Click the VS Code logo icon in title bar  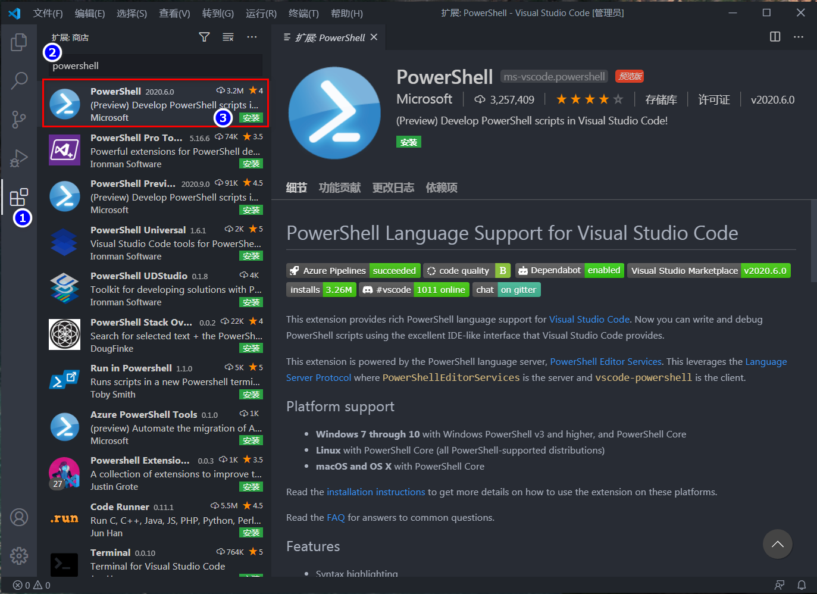(14, 13)
